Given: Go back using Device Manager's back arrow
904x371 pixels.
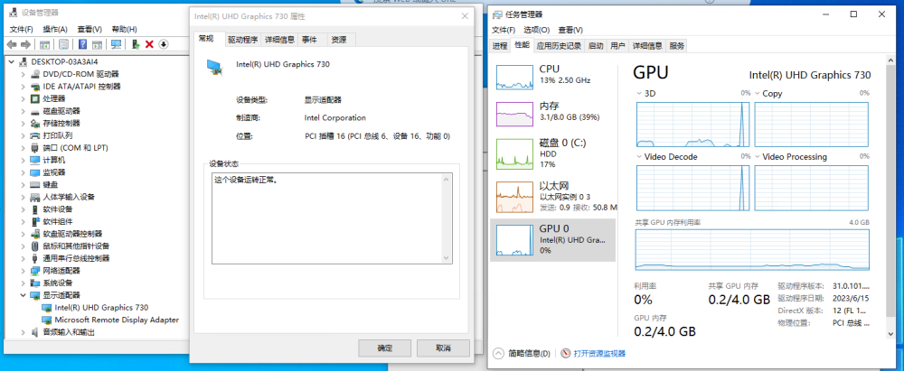Looking at the screenshot, I should [12, 44].
